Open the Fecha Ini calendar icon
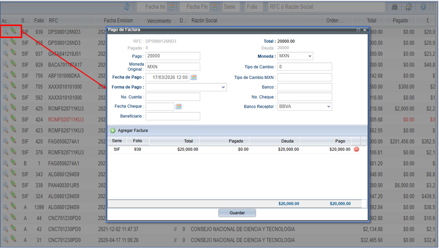This screenshot has height=248, width=439. click(172, 7)
